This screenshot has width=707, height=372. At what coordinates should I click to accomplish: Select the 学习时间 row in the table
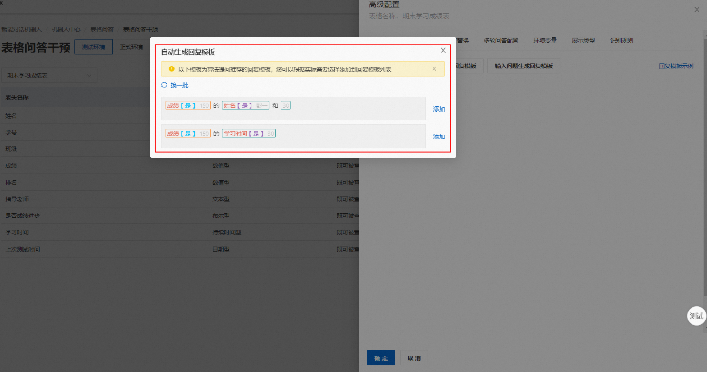pos(180,232)
